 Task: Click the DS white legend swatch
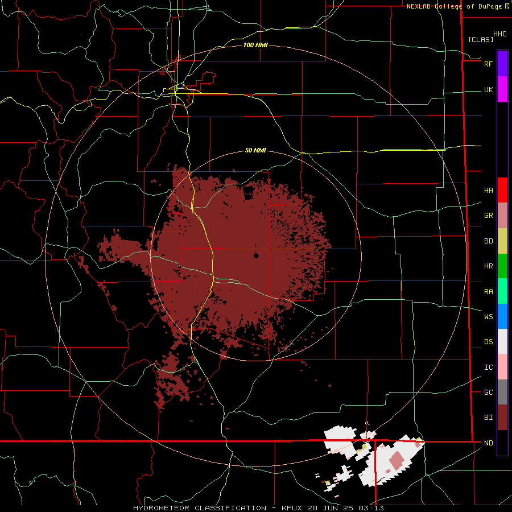502,341
